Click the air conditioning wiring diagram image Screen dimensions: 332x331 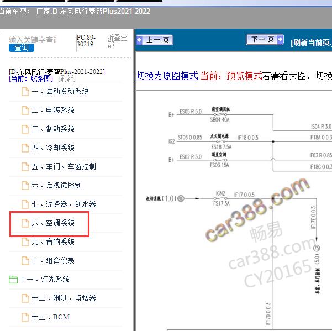(x=234, y=211)
